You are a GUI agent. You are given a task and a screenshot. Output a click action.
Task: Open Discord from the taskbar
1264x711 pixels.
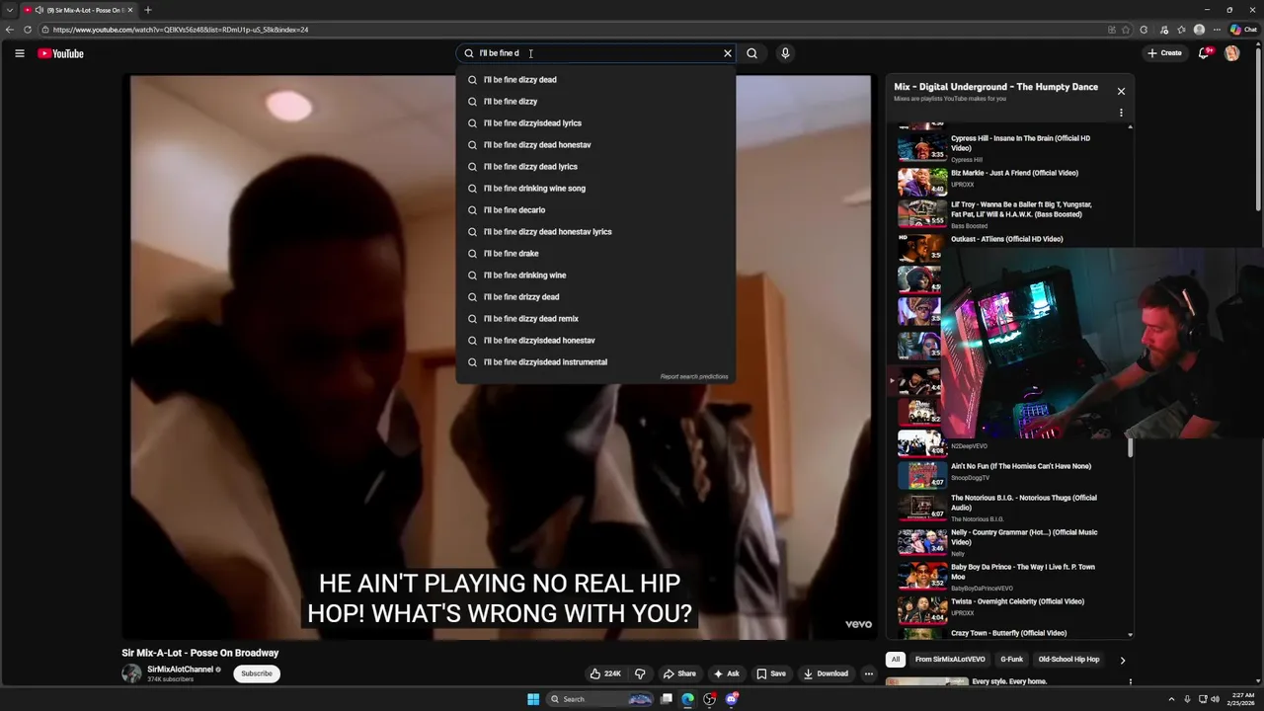point(732,699)
